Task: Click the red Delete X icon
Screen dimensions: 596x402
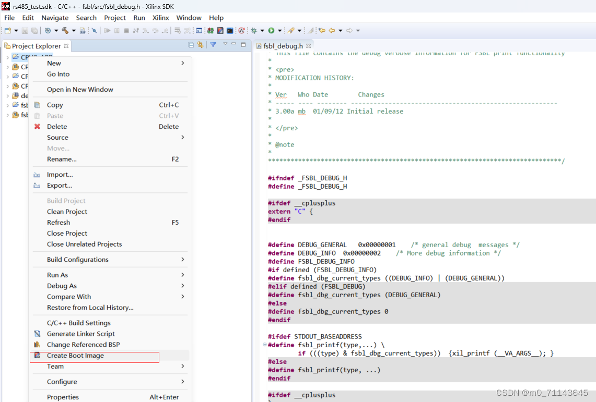Action: [37, 127]
